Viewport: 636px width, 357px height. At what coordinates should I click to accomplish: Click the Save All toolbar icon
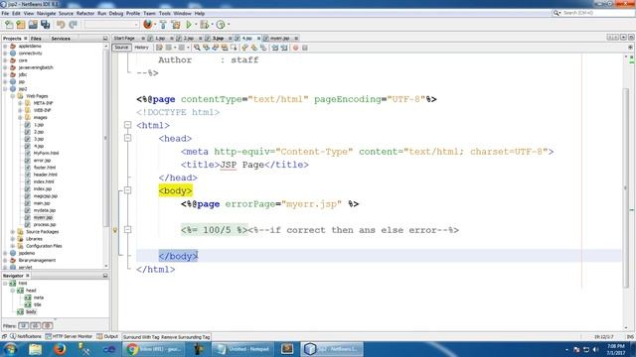point(45,25)
